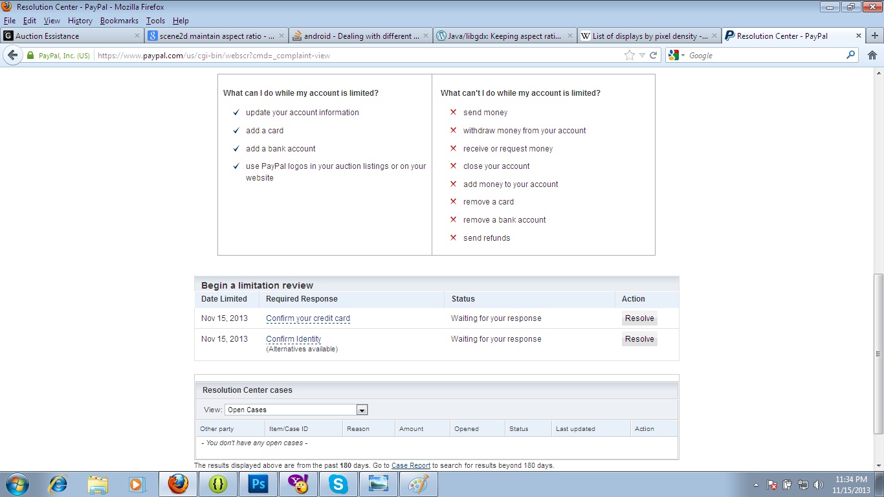Click the power plug icon in tray

tap(788, 485)
